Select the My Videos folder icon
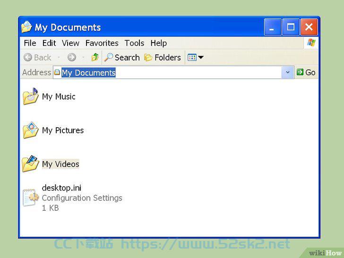The height and width of the screenshot is (258, 344). click(x=31, y=163)
